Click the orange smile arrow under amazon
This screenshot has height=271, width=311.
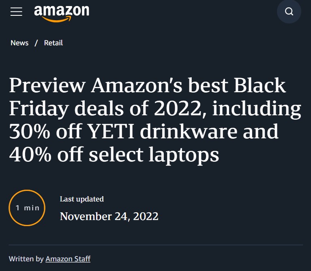[x=56, y=19]
